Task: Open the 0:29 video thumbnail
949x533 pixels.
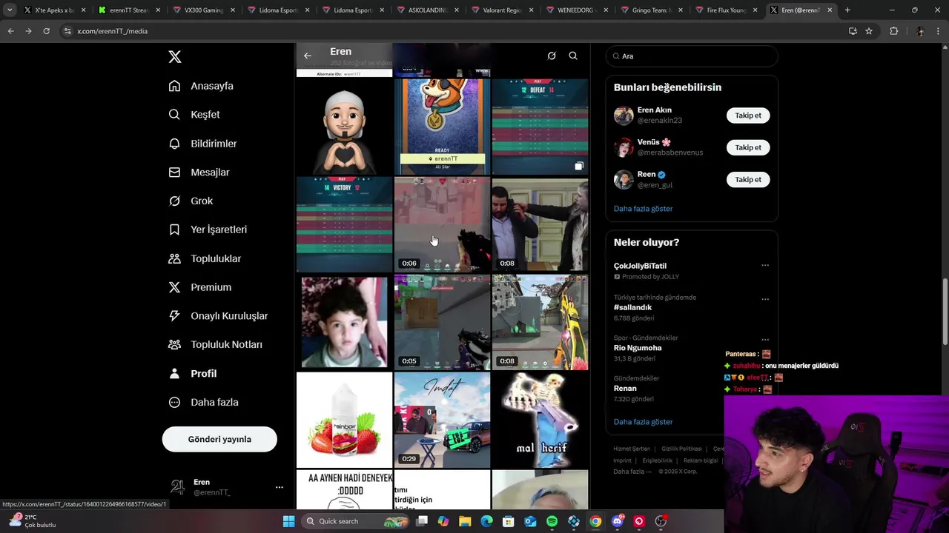Action: tap(442, 420)
